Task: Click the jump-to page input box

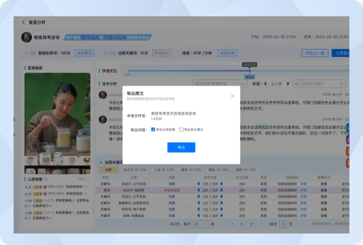Action: coord(283,224)
